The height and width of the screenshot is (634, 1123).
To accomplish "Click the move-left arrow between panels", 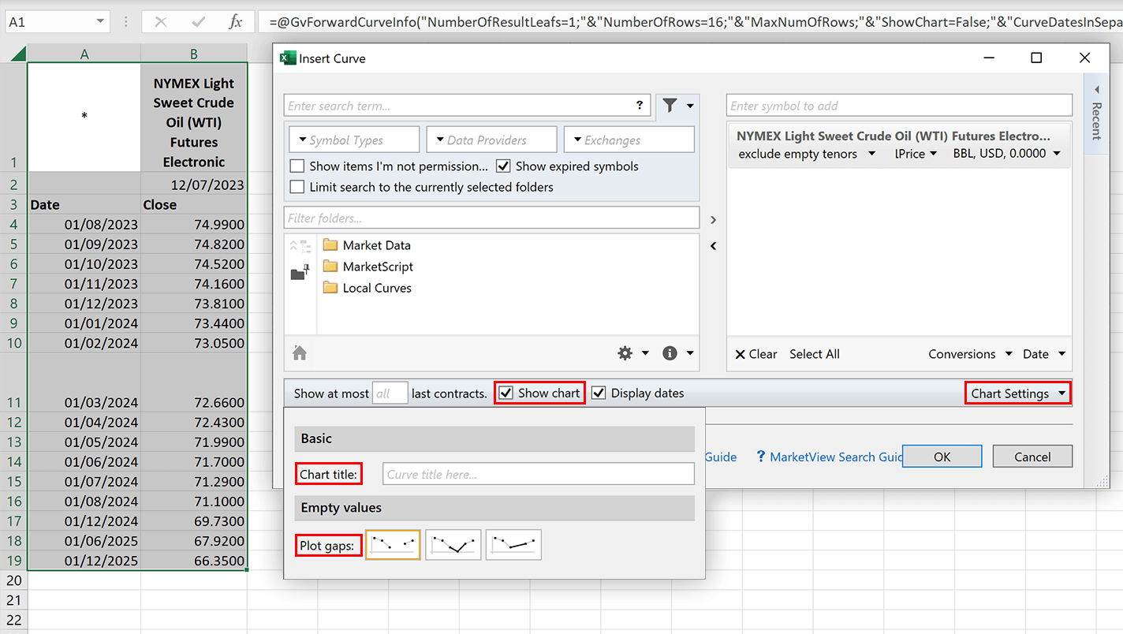I will [713, 246].
